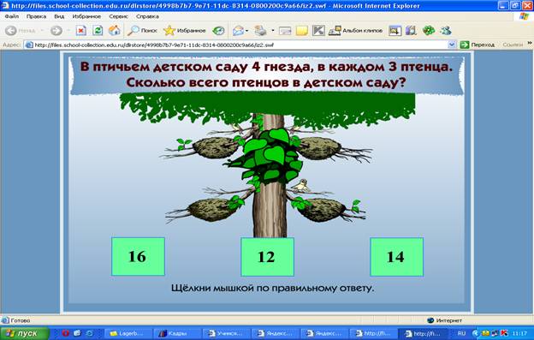This screenshot has height=340, width=534.
Task: Open the History (green clock) toolbar icon
Action: click(218, 31)
